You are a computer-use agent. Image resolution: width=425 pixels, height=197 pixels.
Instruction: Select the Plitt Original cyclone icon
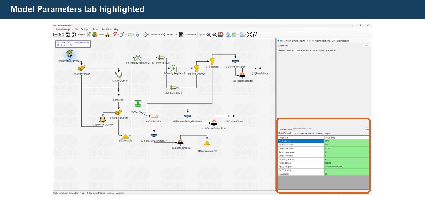[196, 68]
